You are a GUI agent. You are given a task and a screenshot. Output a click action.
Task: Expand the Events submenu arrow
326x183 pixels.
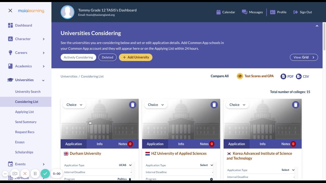coord(44,164)
